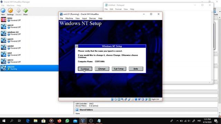Select win3.5 virtual machine in list
This screenshot has height=124, width=221.
pos(29,40)
